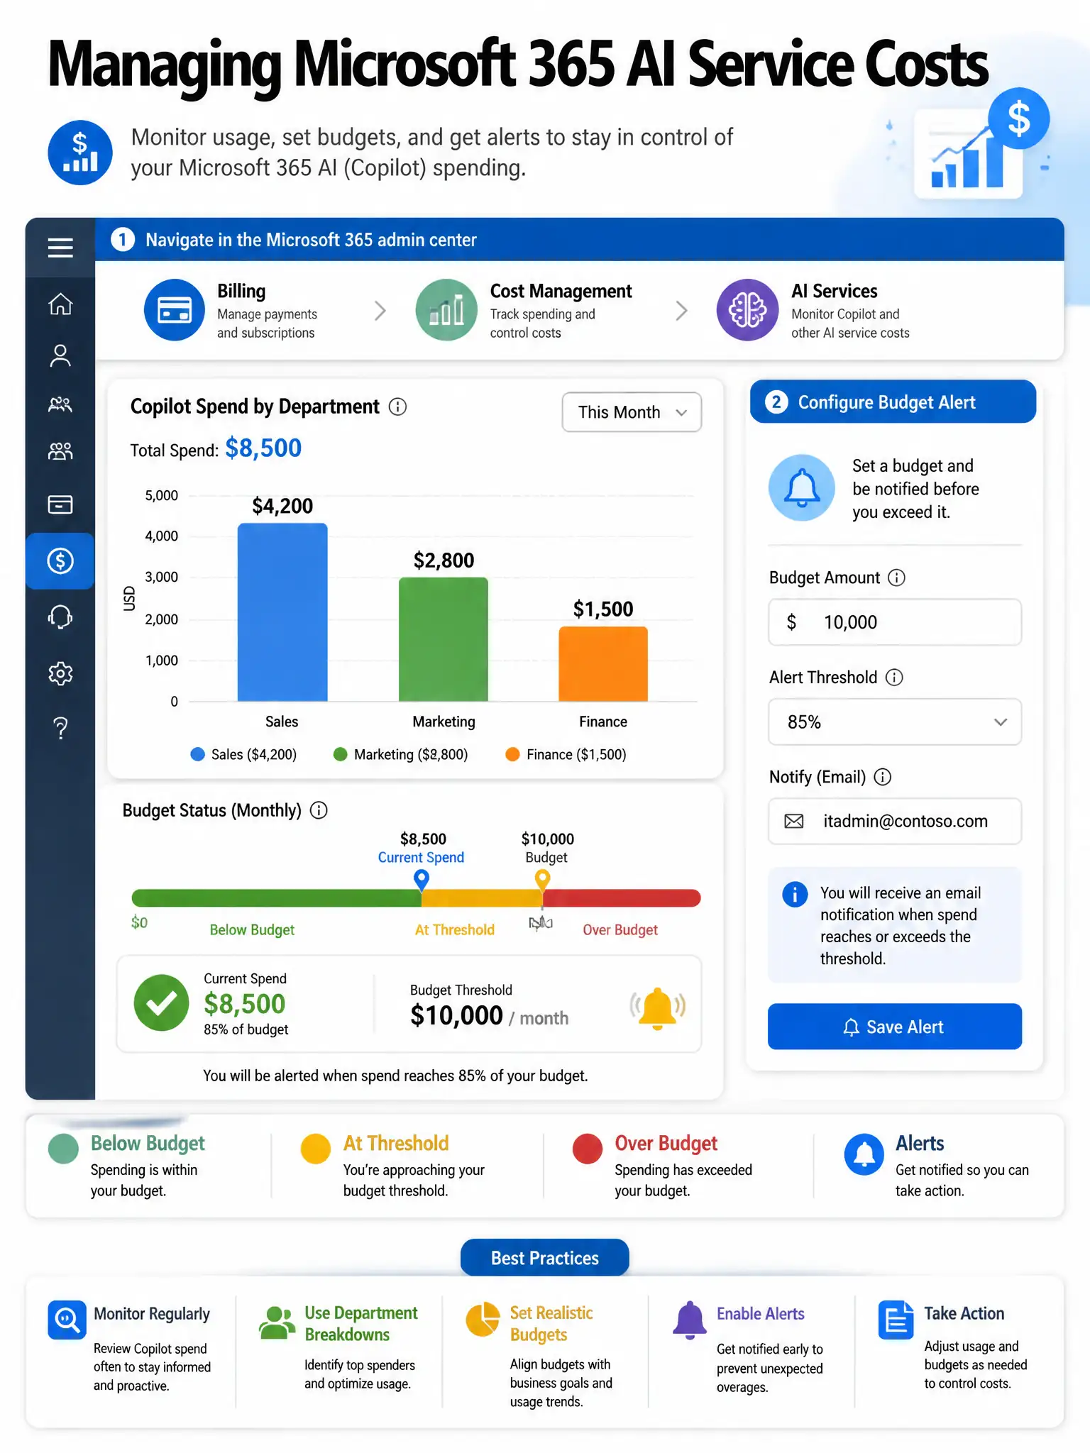
Task: Select the dollar-sign Cost Management sidebar icon
Action: click(60, 561)
